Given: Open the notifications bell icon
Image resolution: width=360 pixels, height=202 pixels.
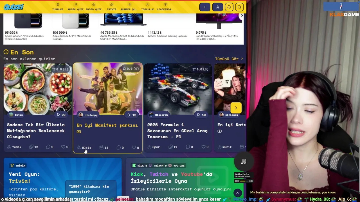Looking at the screenshot, I should (x=229, y=7).
